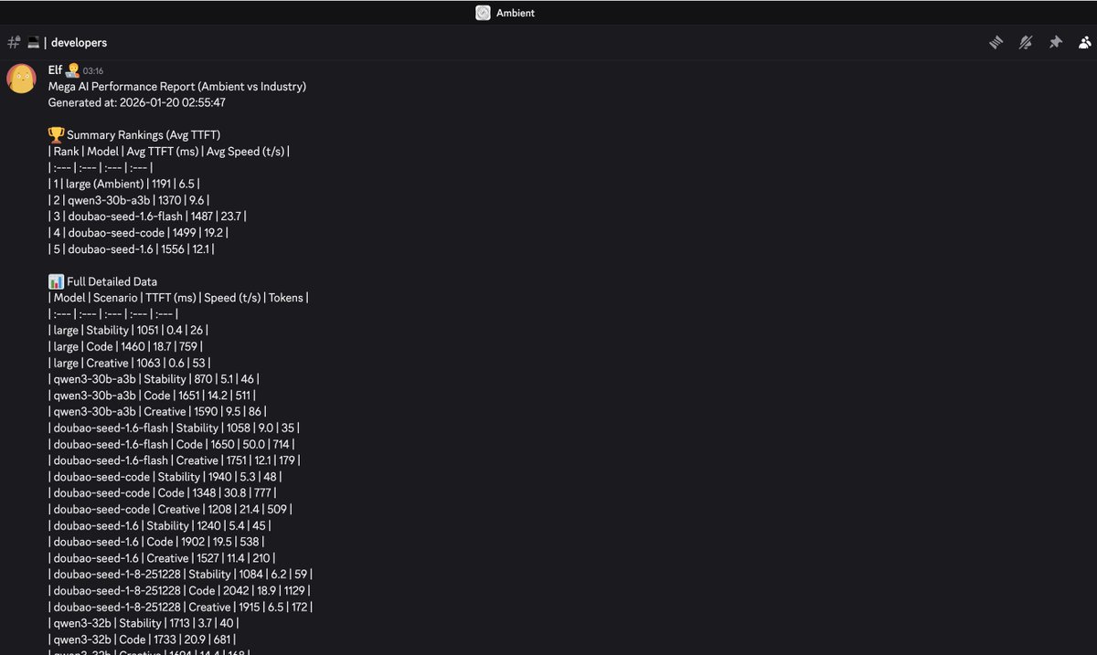
Task: Open pinned messages with the pin icon
Action: (x=1055, y=42)
